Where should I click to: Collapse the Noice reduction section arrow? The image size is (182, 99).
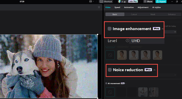(x=154, y=70)
